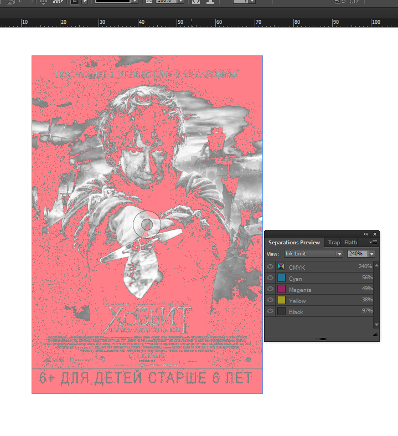398x436 pixels.
Task: Collapse the panel with the double-arrow icon
Action: click(x=366, y=234)
